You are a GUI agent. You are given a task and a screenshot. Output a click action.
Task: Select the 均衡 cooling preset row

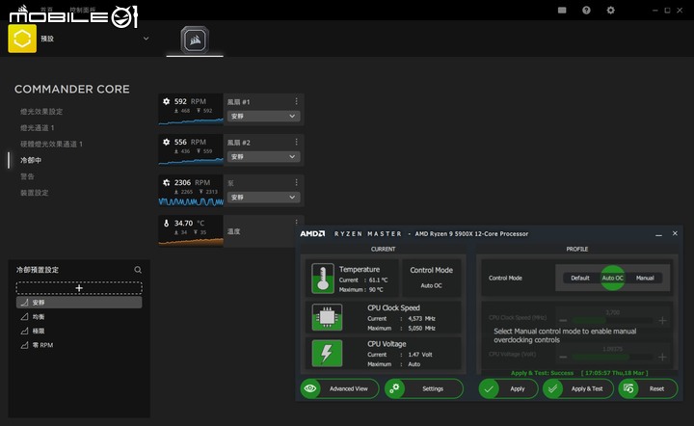79,317
